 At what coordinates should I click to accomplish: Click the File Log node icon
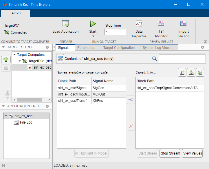tap(16, 122)
